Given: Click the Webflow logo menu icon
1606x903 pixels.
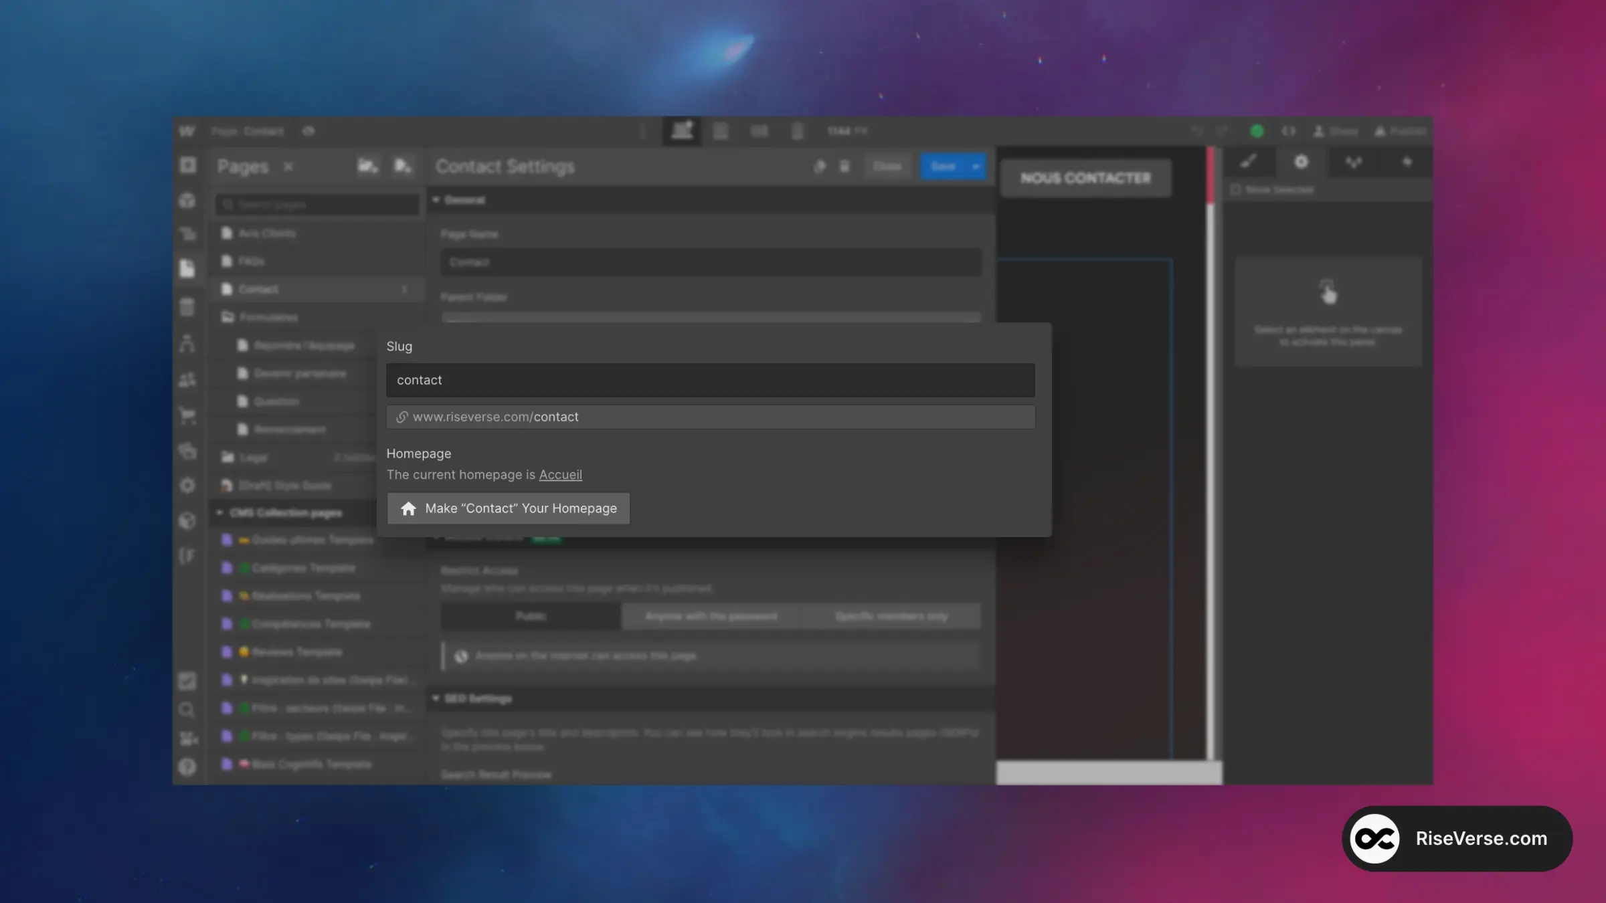Looking at the screenshot, I should coord(187,131).
